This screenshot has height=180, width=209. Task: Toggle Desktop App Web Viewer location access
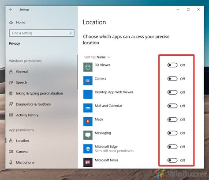click(x=172, y=92)
